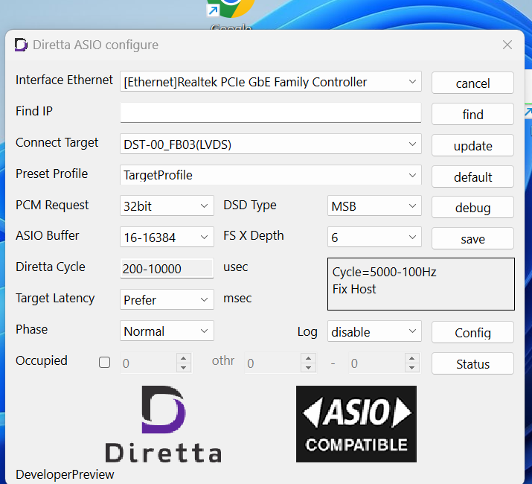532x484 pixels.
Task: Click the DeveloperPreview label
Action: (x=65, y=474)
